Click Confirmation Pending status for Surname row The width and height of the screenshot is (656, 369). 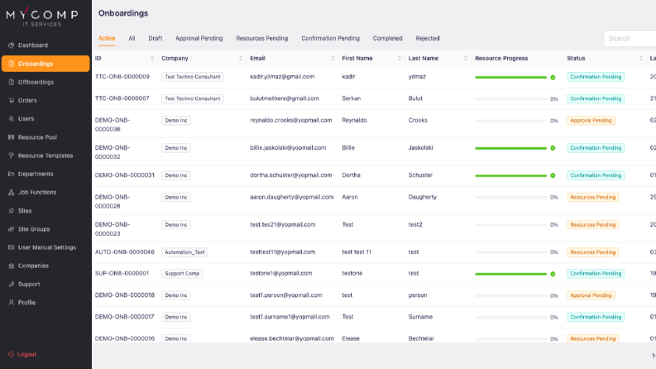click(x=596, y=317)
